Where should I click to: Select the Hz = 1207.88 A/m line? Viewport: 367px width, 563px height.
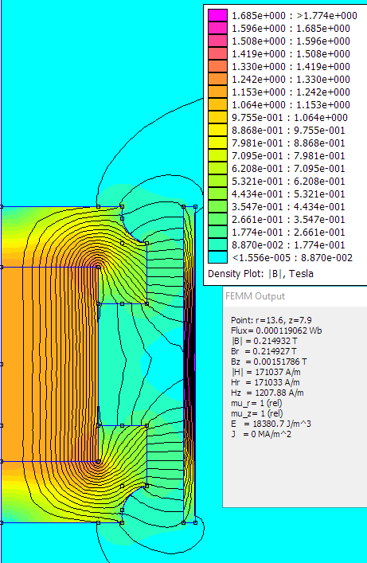click(x=267, y=393)
